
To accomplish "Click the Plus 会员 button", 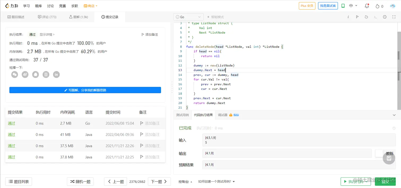I will (x=307, y=6).
